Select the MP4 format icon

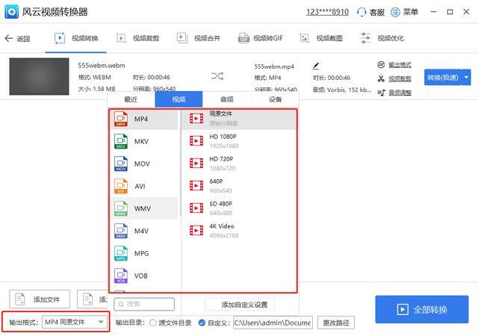point(121,119)
